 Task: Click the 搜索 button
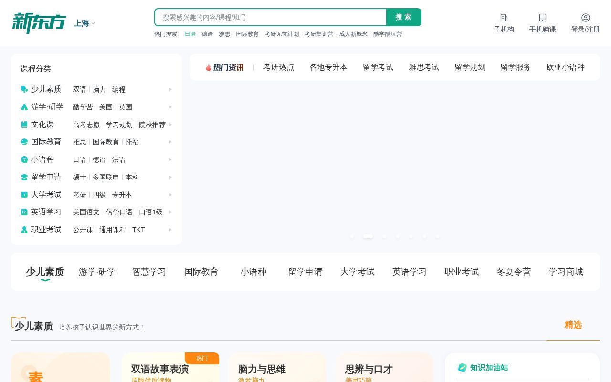(403, 17)
